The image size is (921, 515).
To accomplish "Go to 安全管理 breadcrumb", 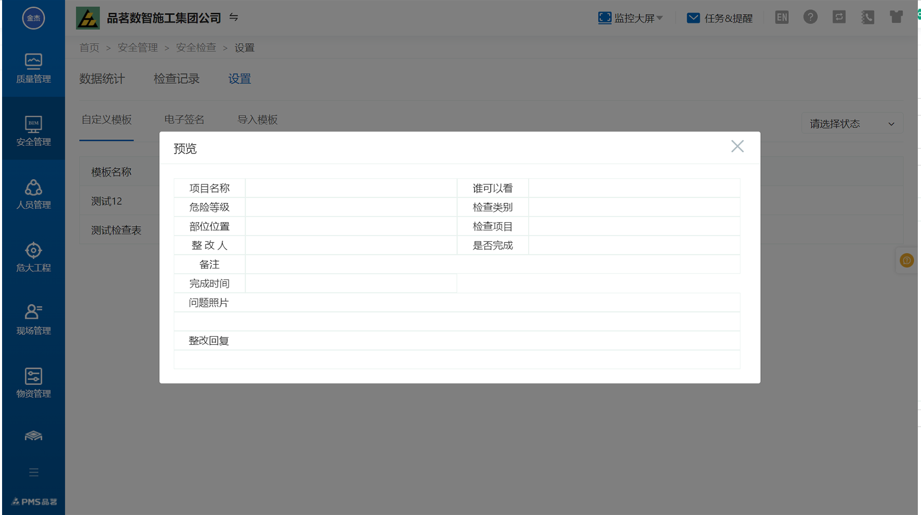I will click(x=137, y=48).
